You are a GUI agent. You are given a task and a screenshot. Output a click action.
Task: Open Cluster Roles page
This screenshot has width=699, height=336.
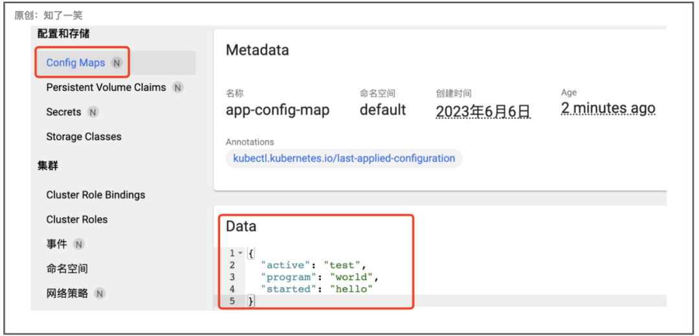coord(76,220)
